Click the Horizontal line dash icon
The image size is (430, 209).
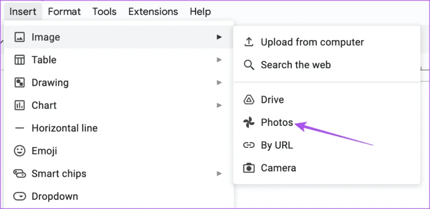[19, 128]
